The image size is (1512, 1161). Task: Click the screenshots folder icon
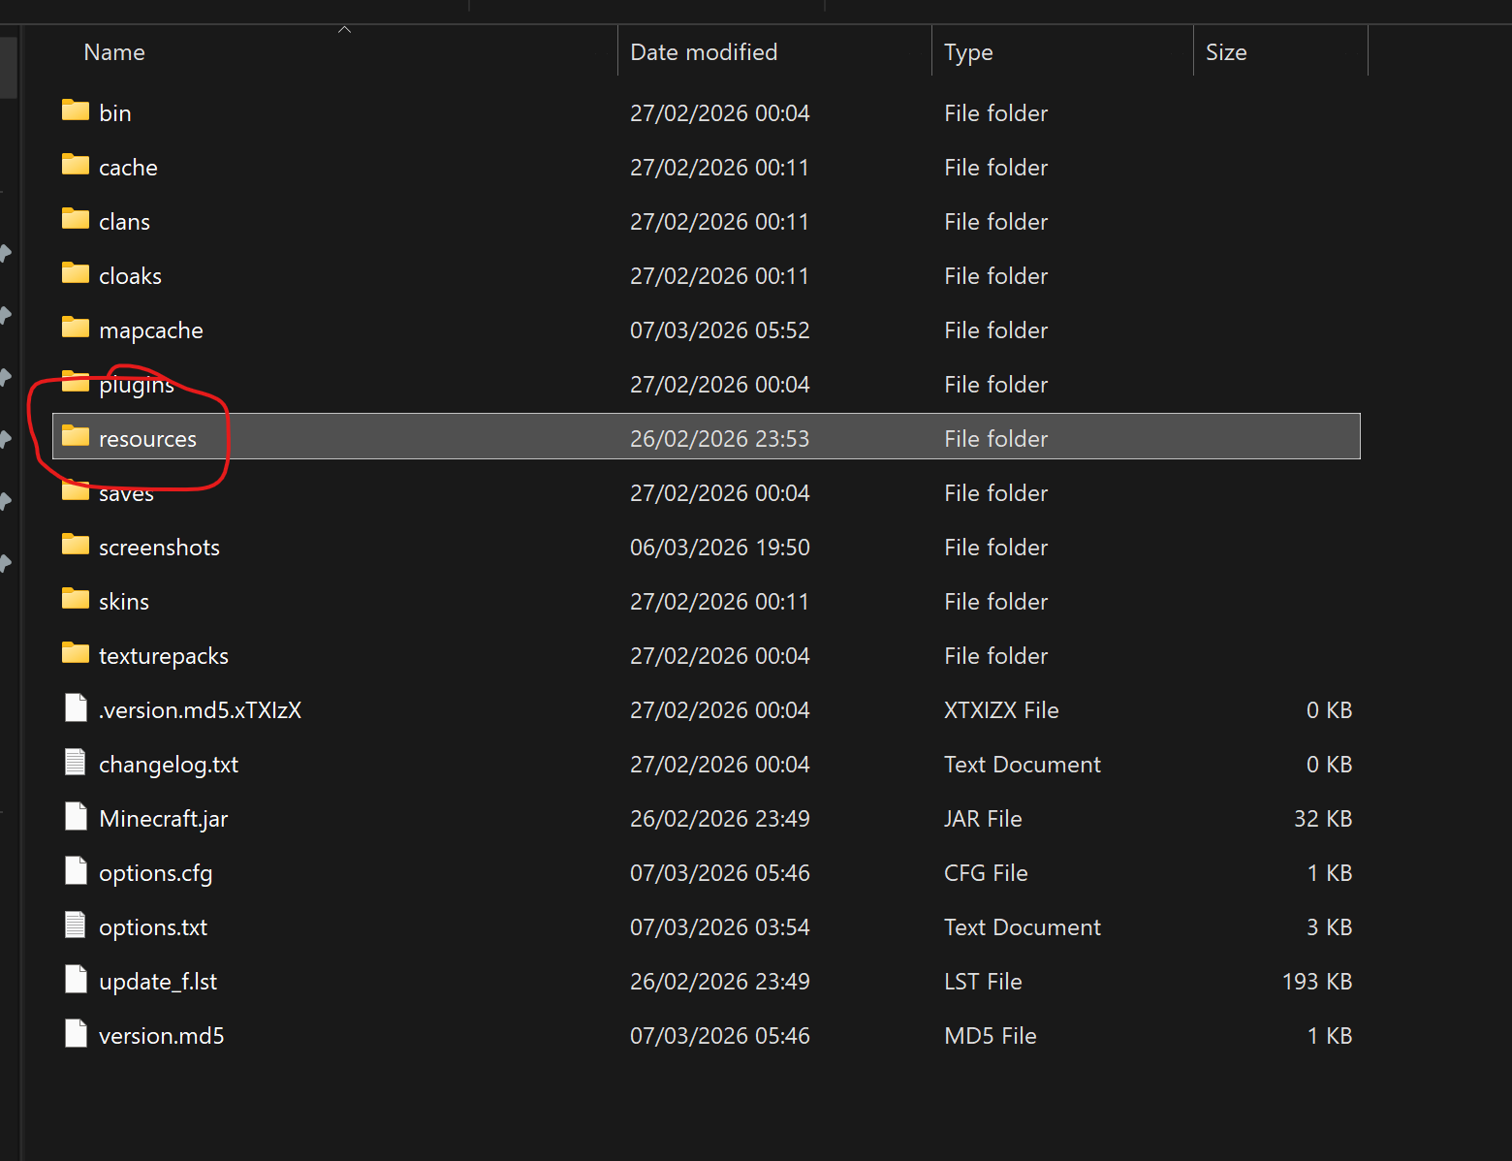(x=76, y=545)
